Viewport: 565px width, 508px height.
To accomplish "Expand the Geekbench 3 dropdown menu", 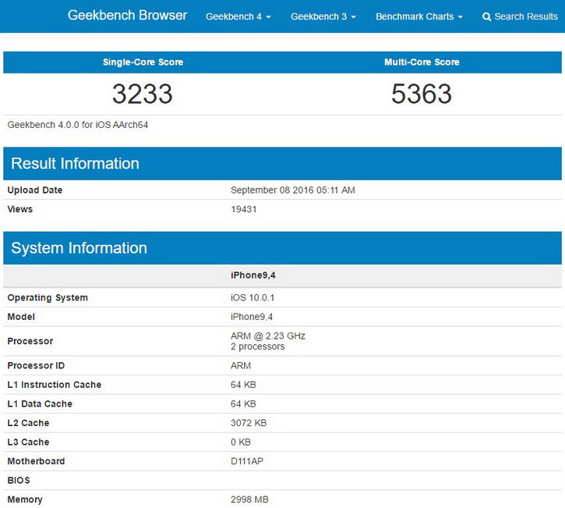I will click(x=323, y=16).
